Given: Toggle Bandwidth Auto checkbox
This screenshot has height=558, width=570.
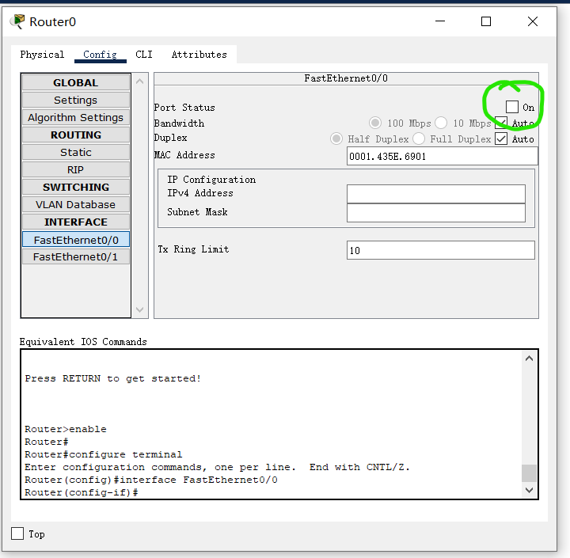Looking at the screenshot, I should (501, 123).
